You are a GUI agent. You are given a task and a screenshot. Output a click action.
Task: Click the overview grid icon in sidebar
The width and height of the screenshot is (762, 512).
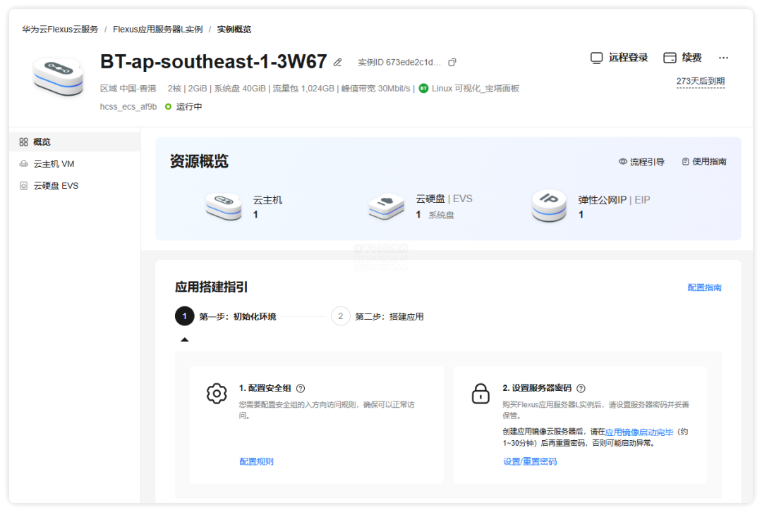(x=23, y=142)
